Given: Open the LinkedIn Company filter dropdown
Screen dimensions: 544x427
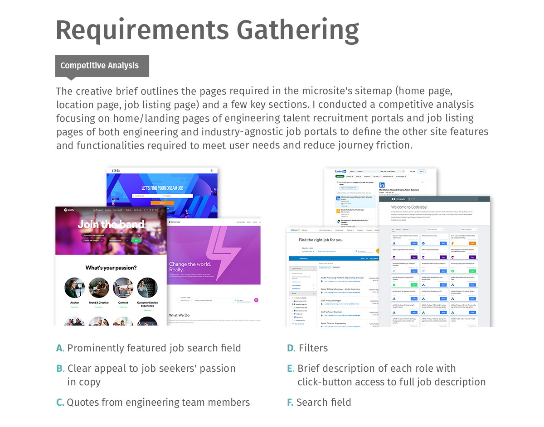Looking at the screenshot, I should pyautogui.click(x=349, y=176).
